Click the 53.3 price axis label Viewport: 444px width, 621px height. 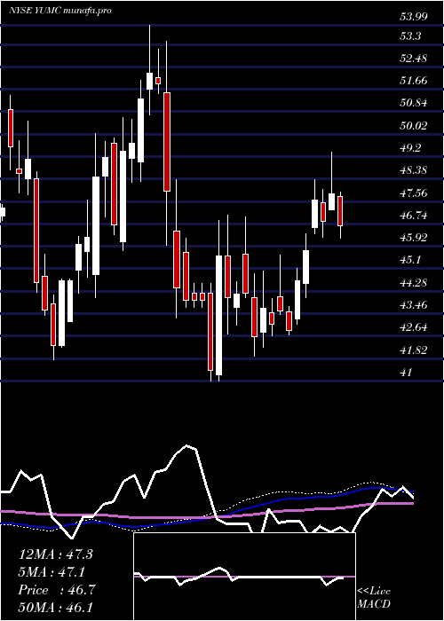point(411,36)
